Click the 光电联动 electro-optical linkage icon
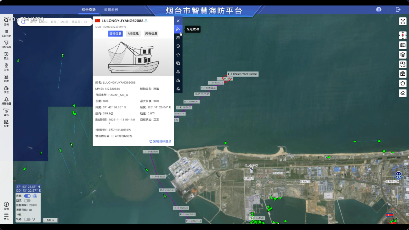Viewport: 409px width, 230px height. [178, 29]
